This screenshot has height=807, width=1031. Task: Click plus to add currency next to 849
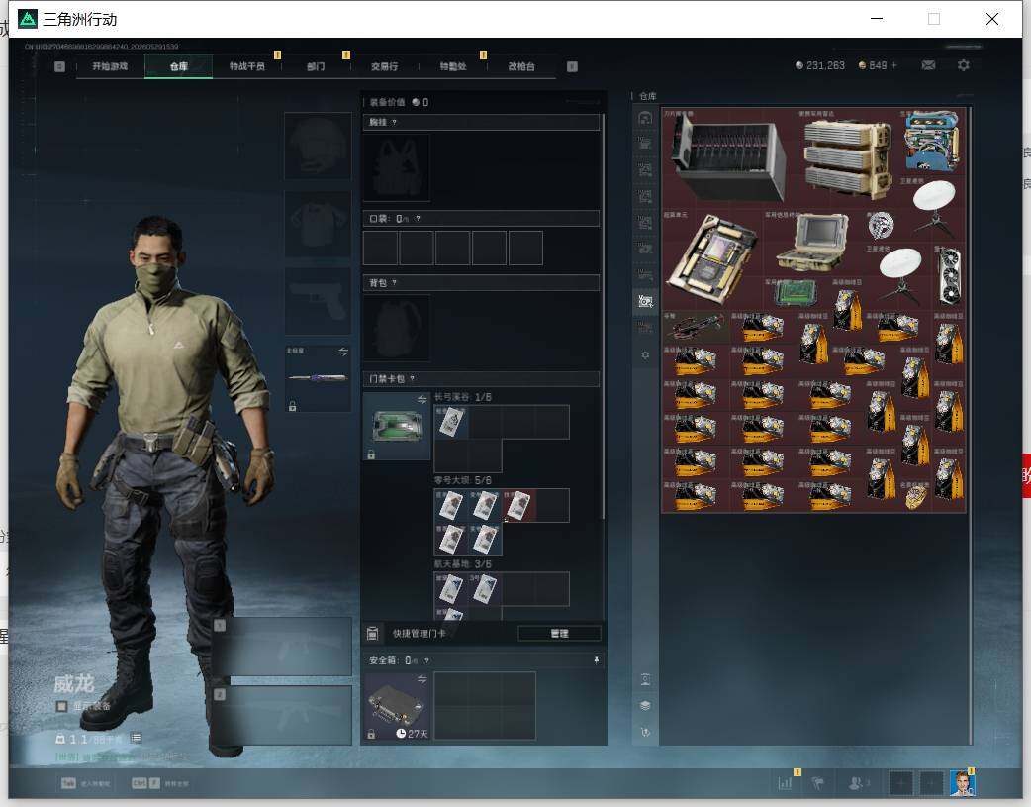(x=894, y=65)
